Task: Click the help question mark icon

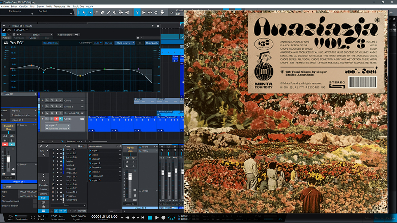Action: pyautogui.click(x=137, y=13)
